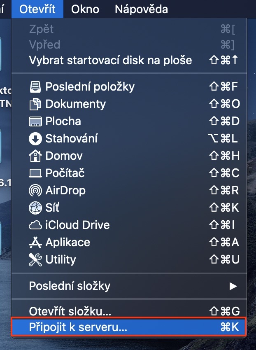This screenshot has width=256, height=350.
Task: Select the Aplikace applications icon
Action: (35, 243)
